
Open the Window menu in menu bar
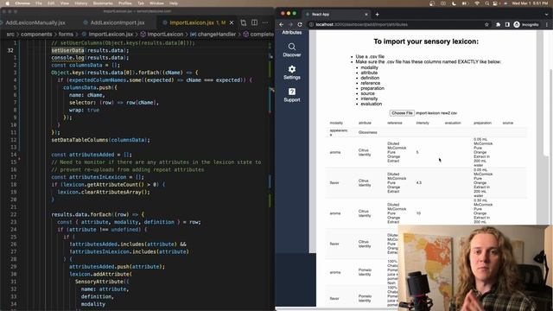click(156, 3)
